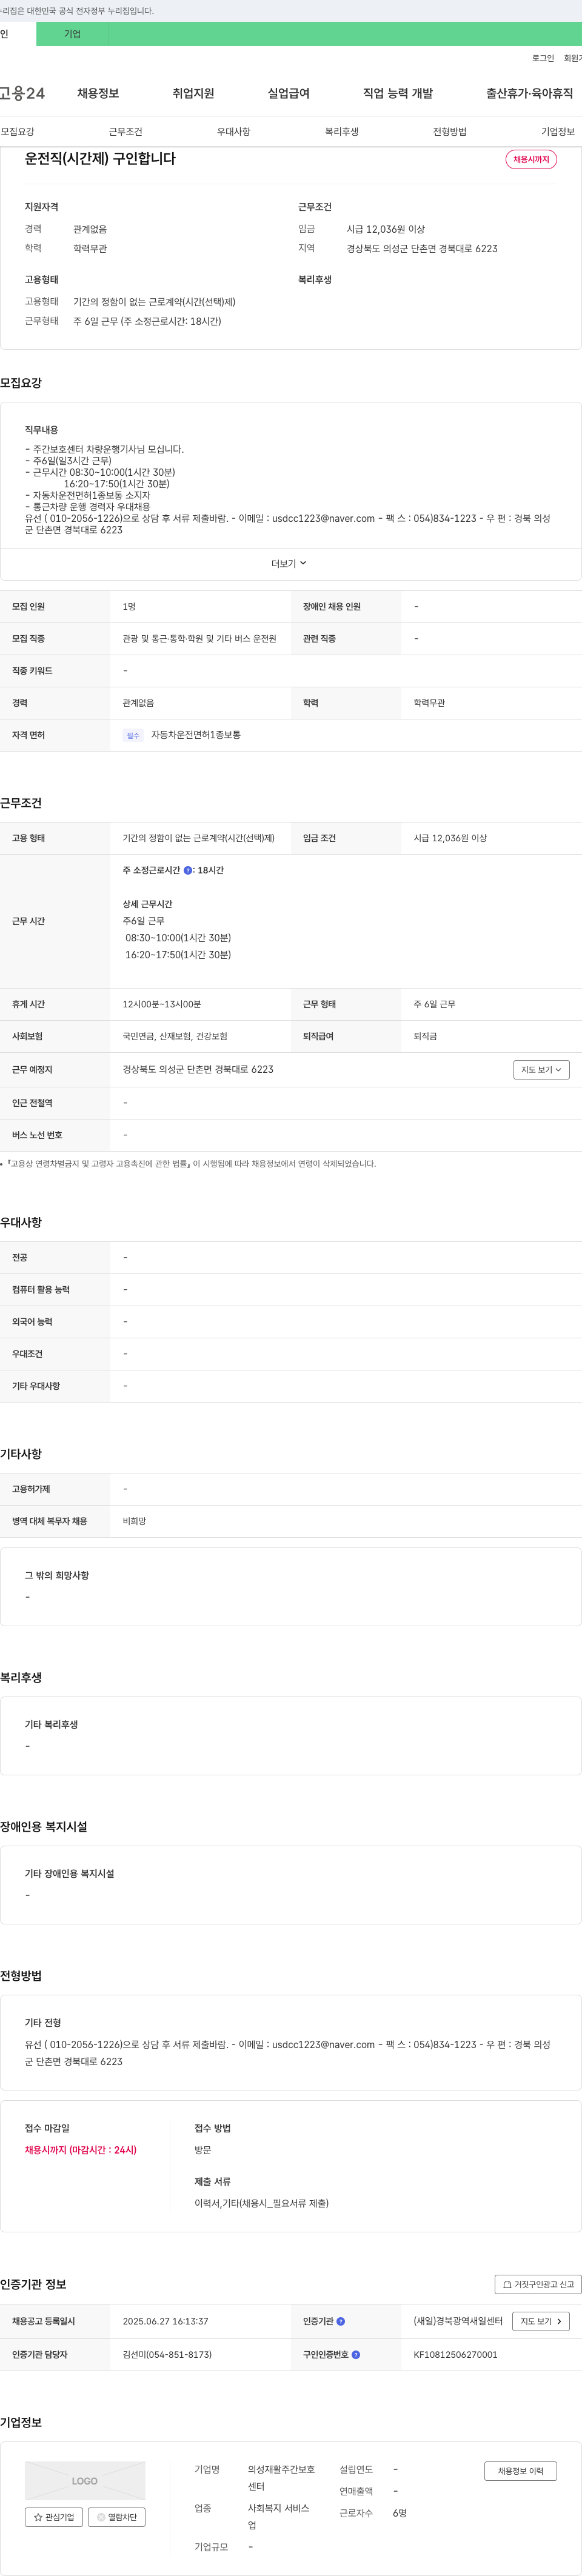Select agency name (새일)경북광역새일센터
This screenshot has width=582, height=2576.
458,2321
